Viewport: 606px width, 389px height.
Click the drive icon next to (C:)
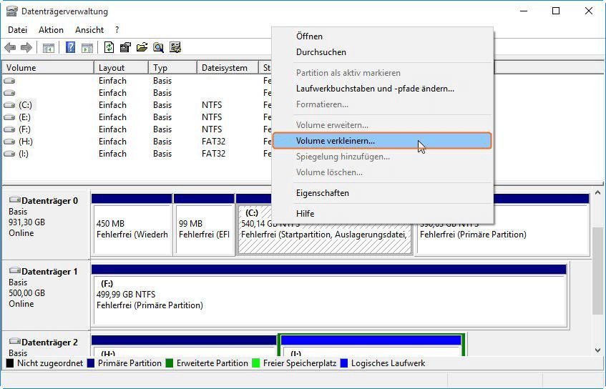(9, 105)
